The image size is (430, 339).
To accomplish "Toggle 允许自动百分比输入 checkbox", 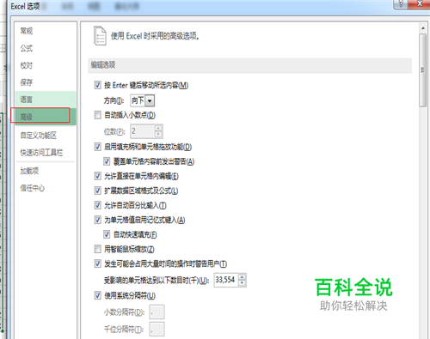I will coord(98,205).
